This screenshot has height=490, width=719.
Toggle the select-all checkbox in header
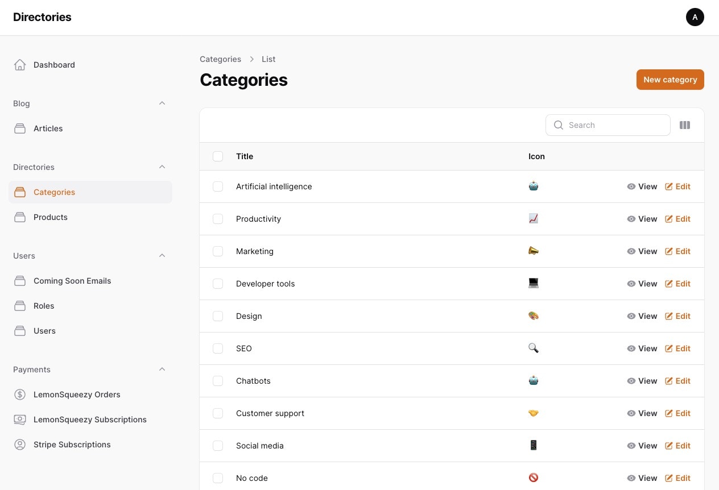[x=218, y=156]
